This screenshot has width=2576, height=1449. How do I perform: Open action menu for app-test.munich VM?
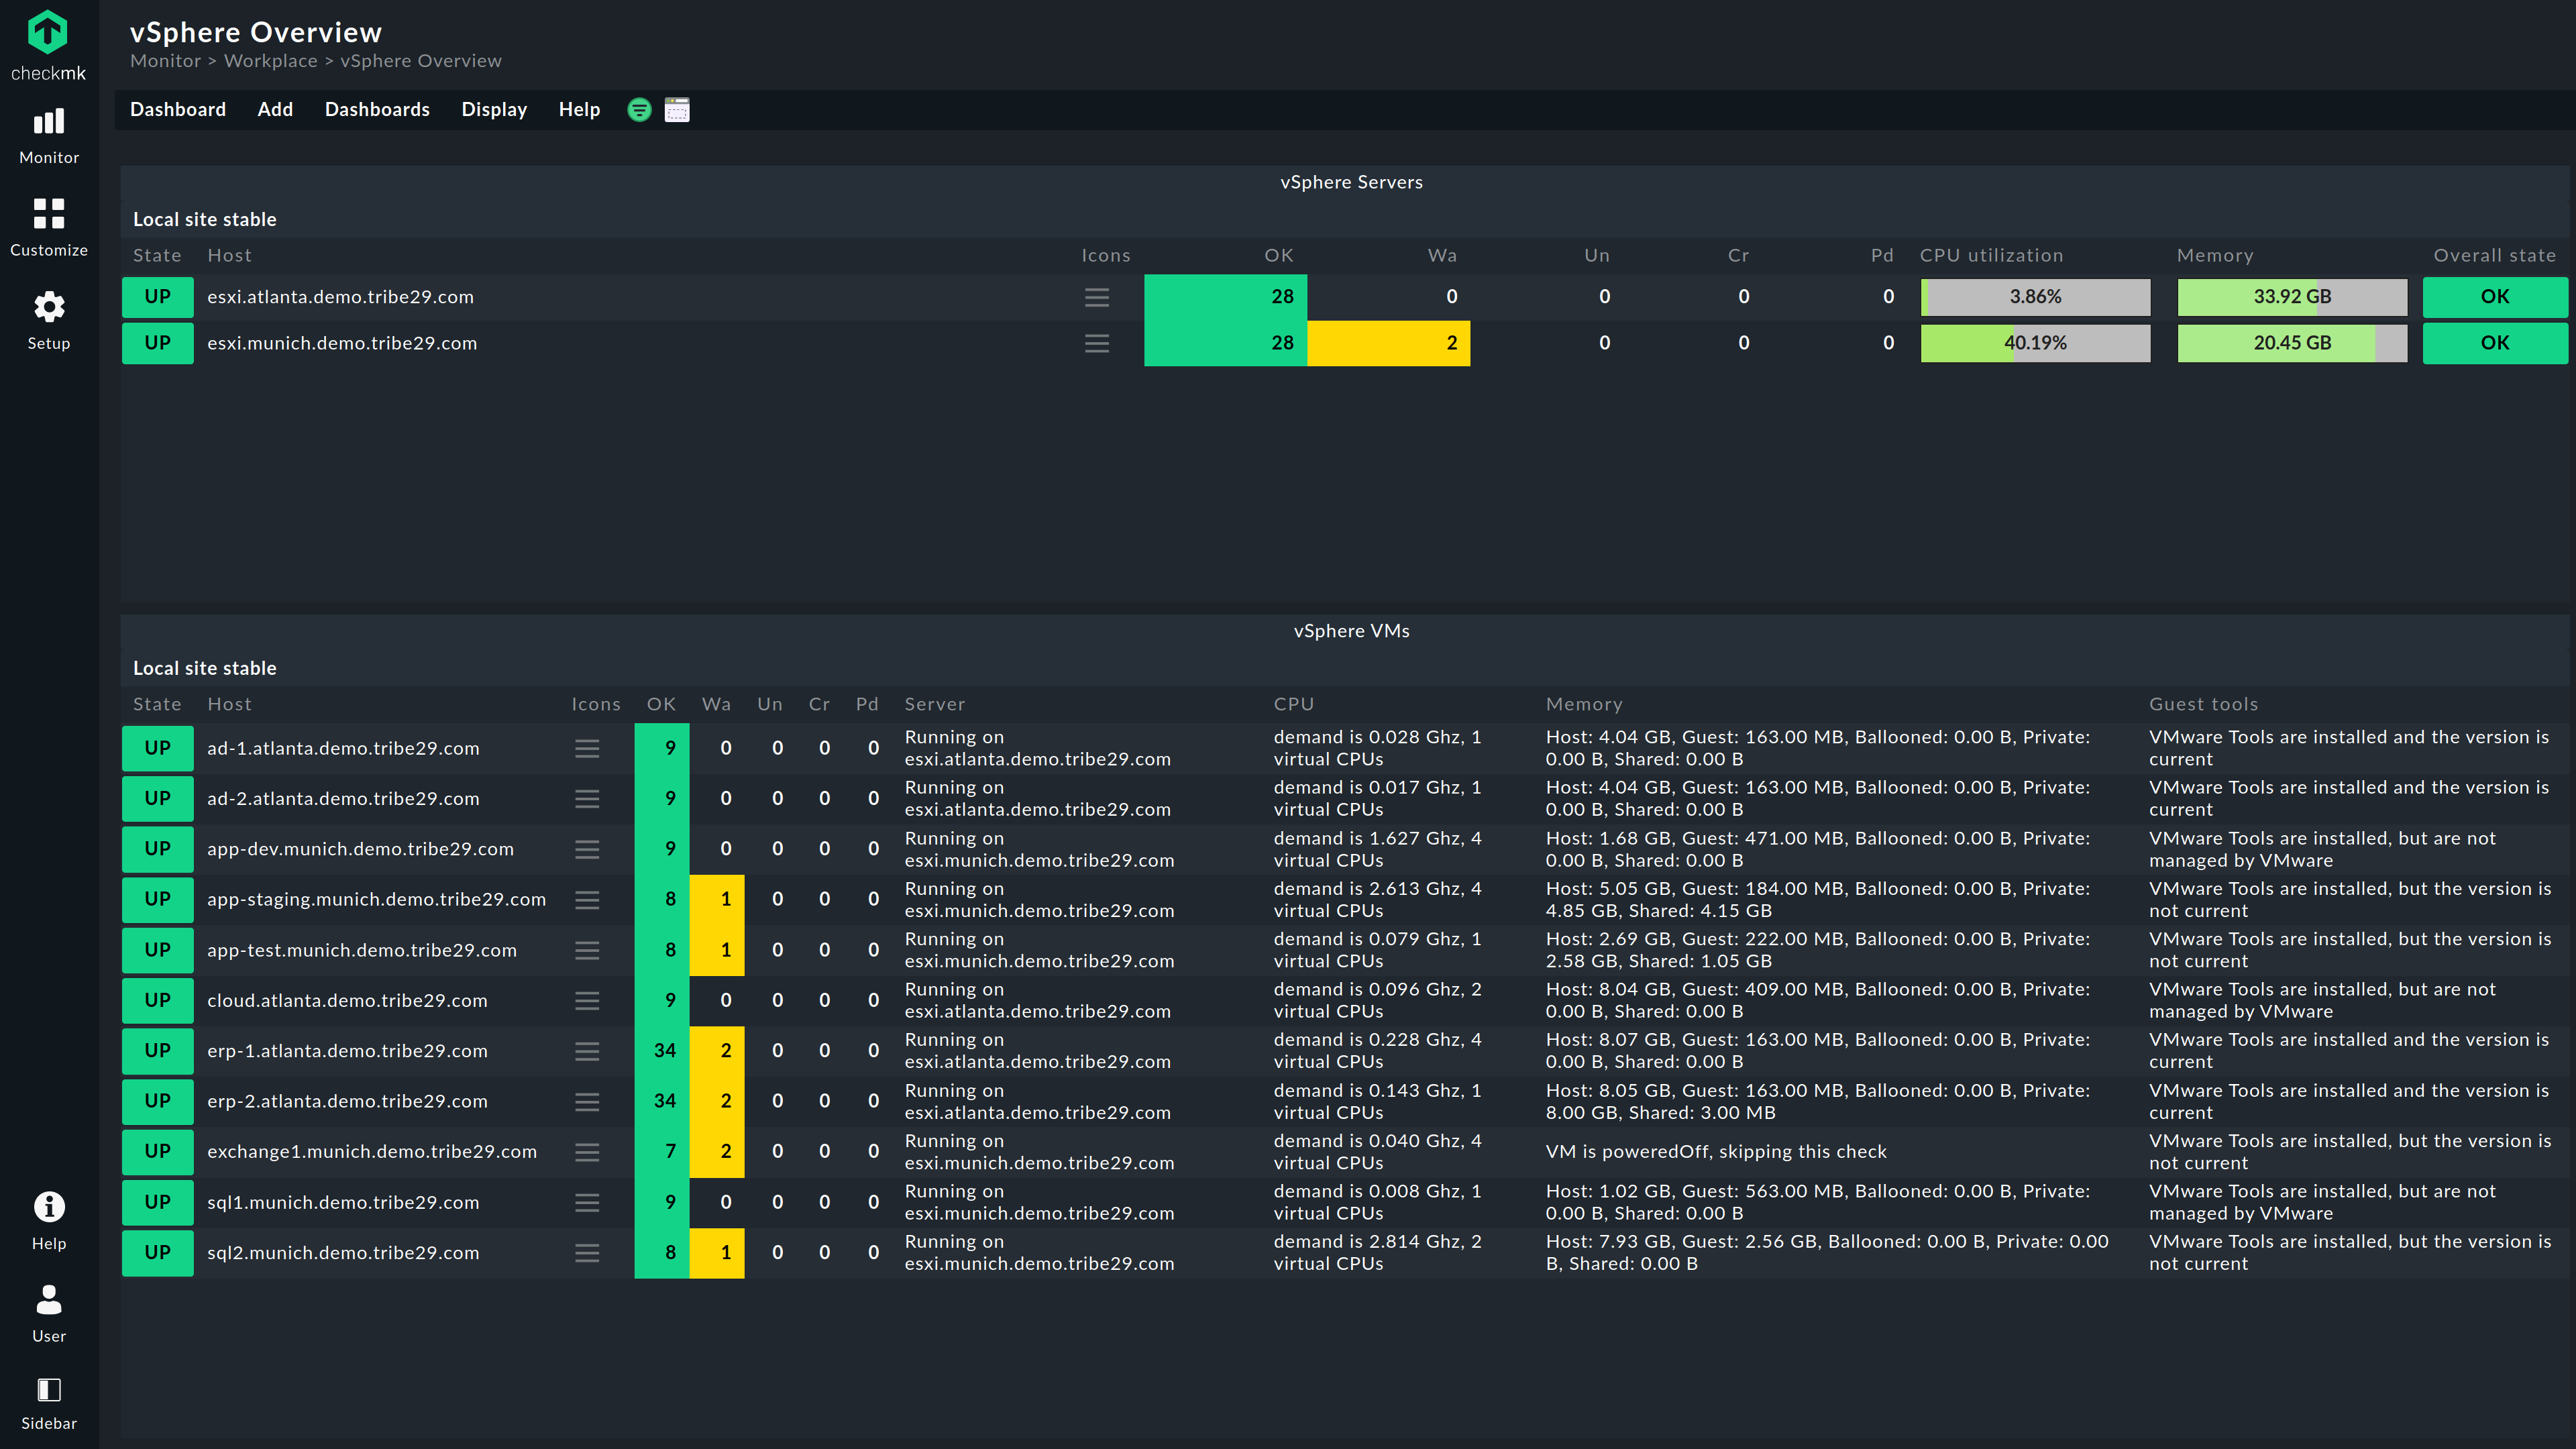(x=587, y=950)
